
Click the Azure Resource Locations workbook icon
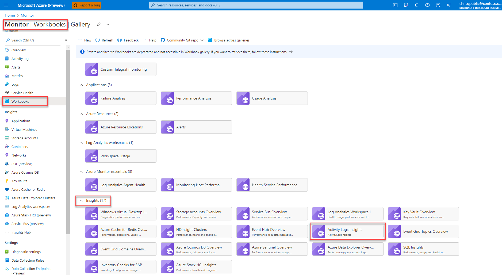pos(92,127)
